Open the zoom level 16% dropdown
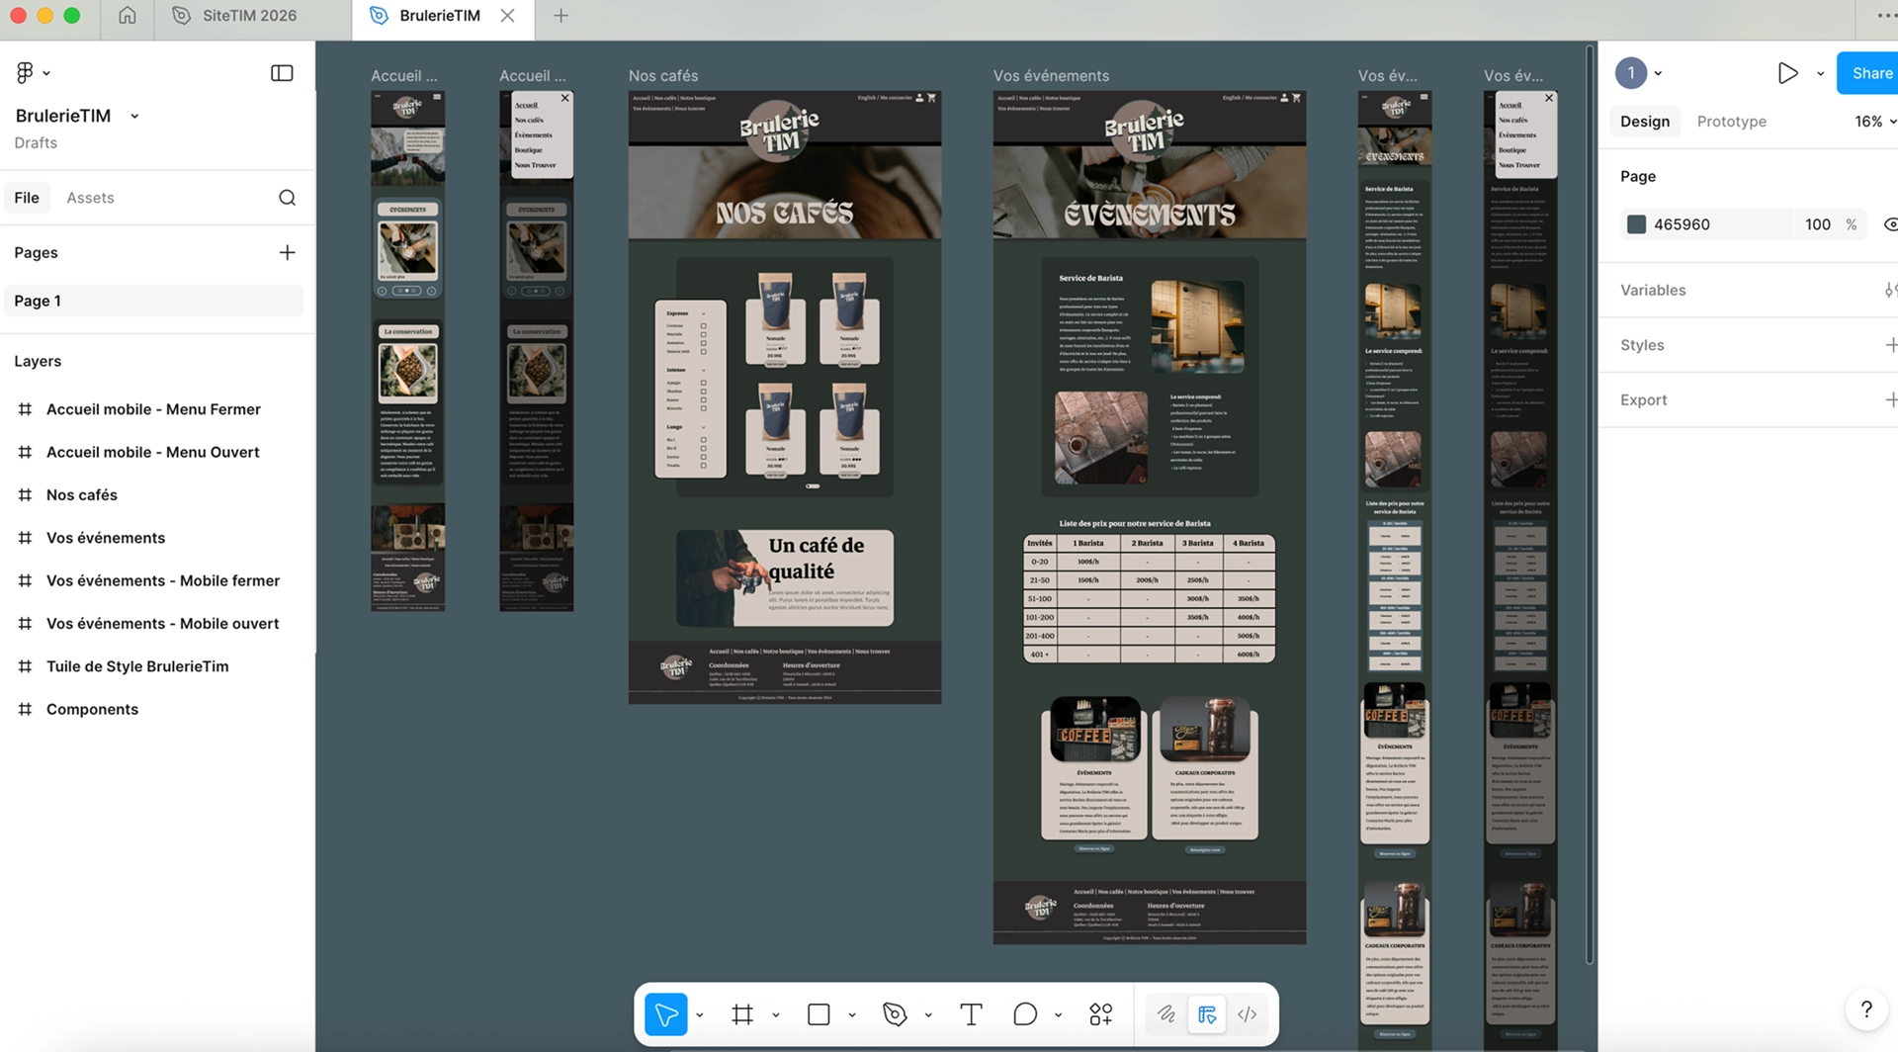1898x1052 pixels. pos(1875,122)
